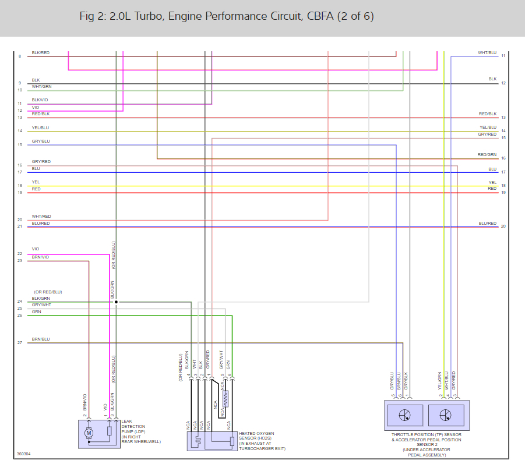Select the right accelerator pedal sensor transistor symbol
Image resolution: width=525 pixels, height=471 pixels.
pyautogui.click(x=446, y=415)
